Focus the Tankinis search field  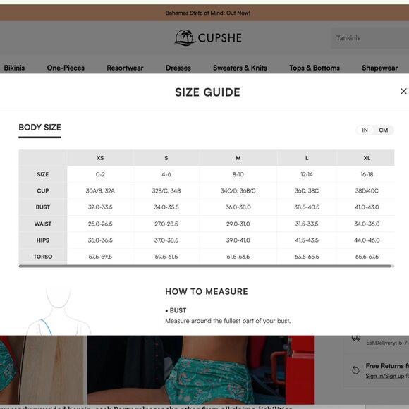coord(370,38)
